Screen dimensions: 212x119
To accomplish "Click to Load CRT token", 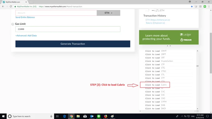I will tap(155, 58).
